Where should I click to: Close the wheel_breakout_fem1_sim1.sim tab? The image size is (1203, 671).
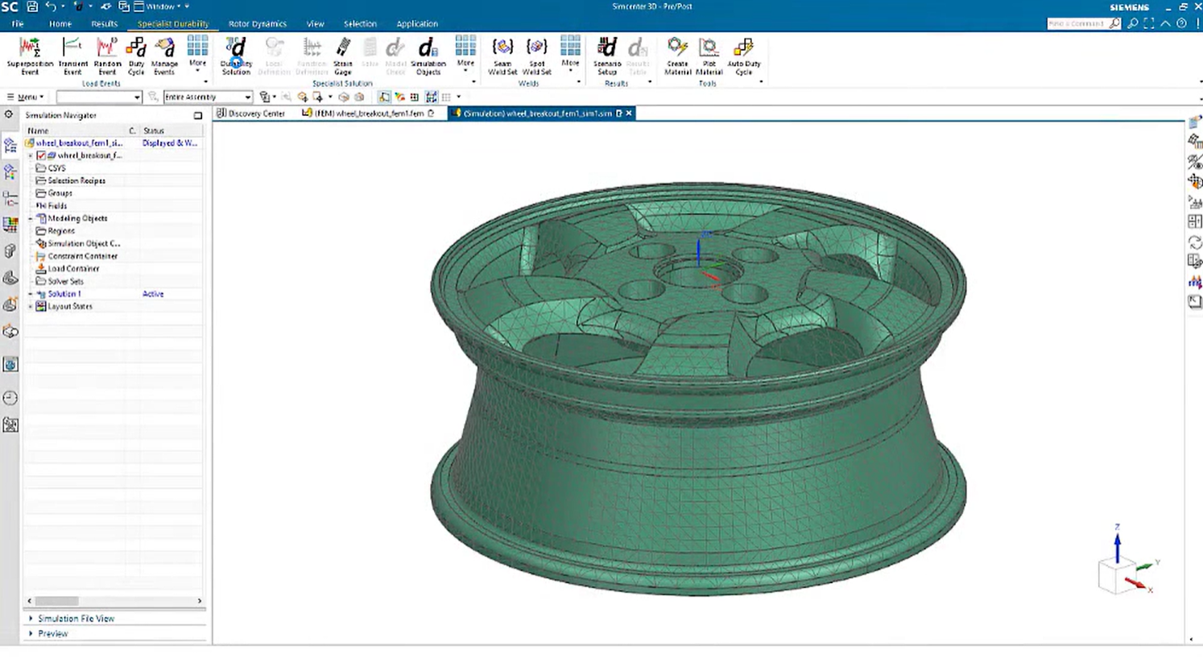(x=629, y=114)
